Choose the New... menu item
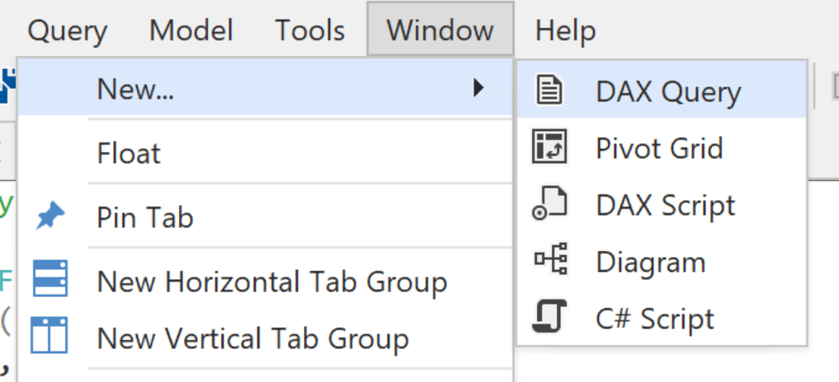 click(x=266, y=87)
